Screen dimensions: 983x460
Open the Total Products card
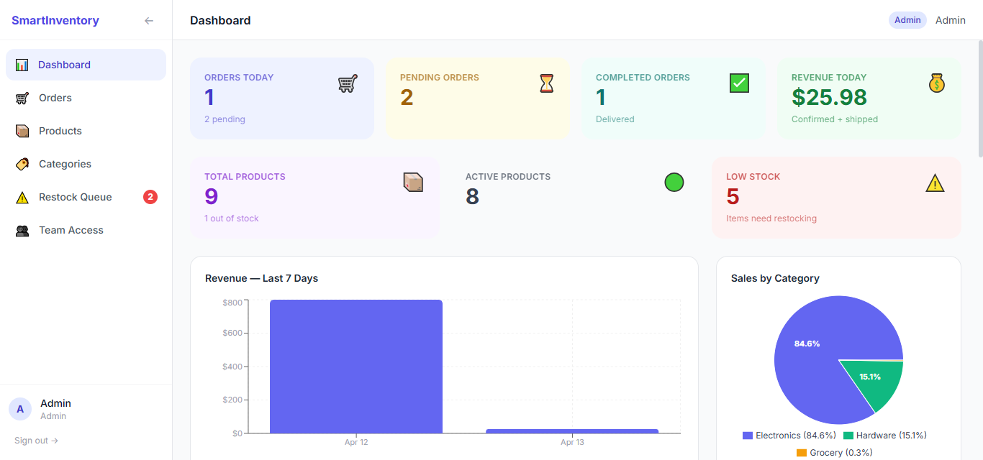coord(314,198)
